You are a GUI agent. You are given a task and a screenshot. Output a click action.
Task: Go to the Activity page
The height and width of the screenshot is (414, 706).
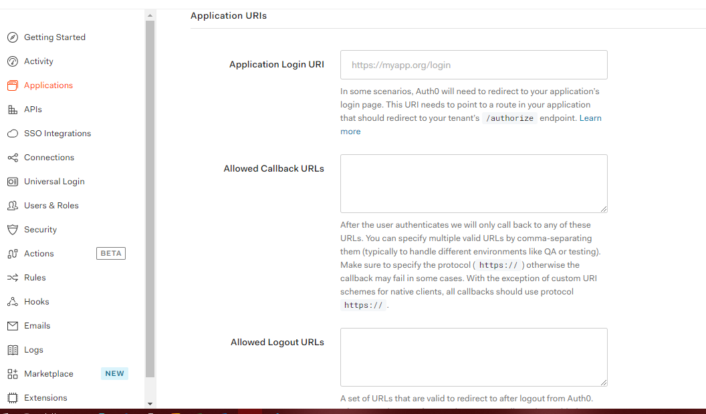click(38, 61)
